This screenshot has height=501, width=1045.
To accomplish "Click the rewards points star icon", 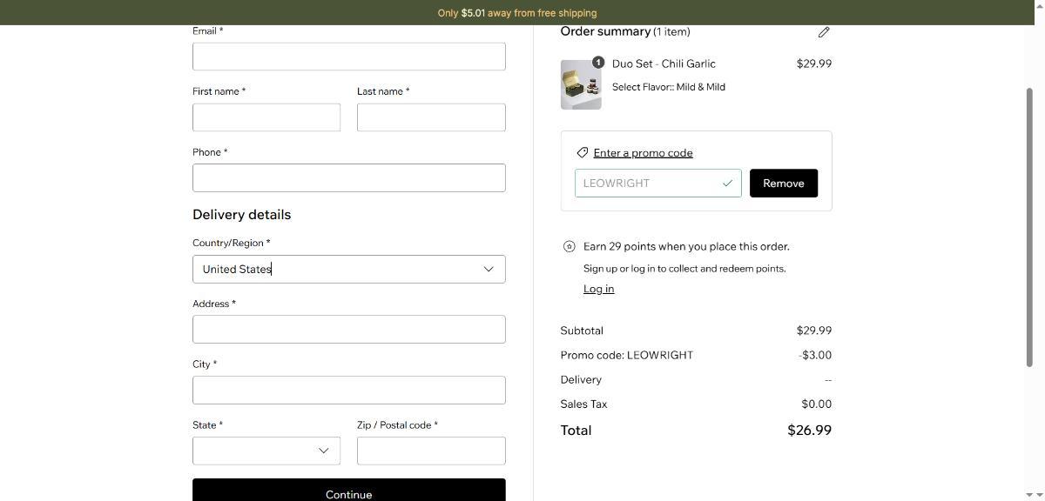I will (x=570, y=247).
